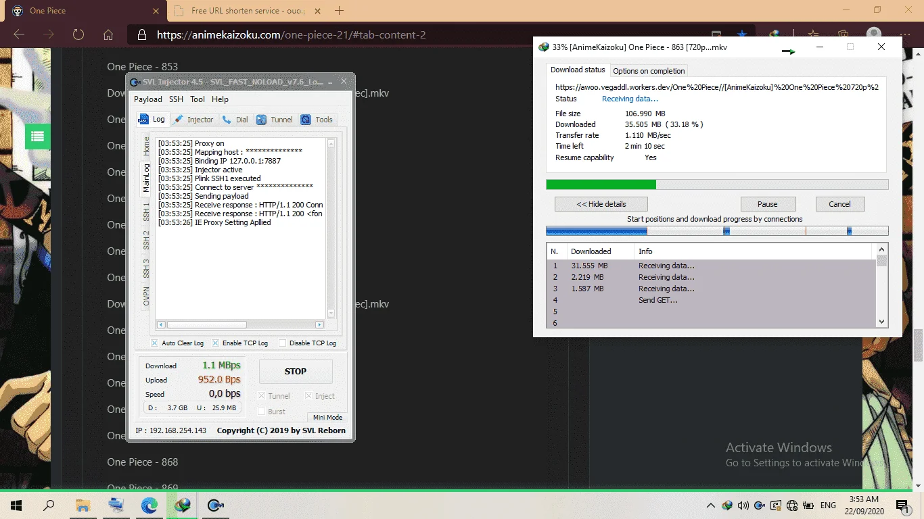Image resolution: width=924 pixels, height=519 pixels.
Task: Select connection row with 2.219 MB
Action: tap(711, 277)
